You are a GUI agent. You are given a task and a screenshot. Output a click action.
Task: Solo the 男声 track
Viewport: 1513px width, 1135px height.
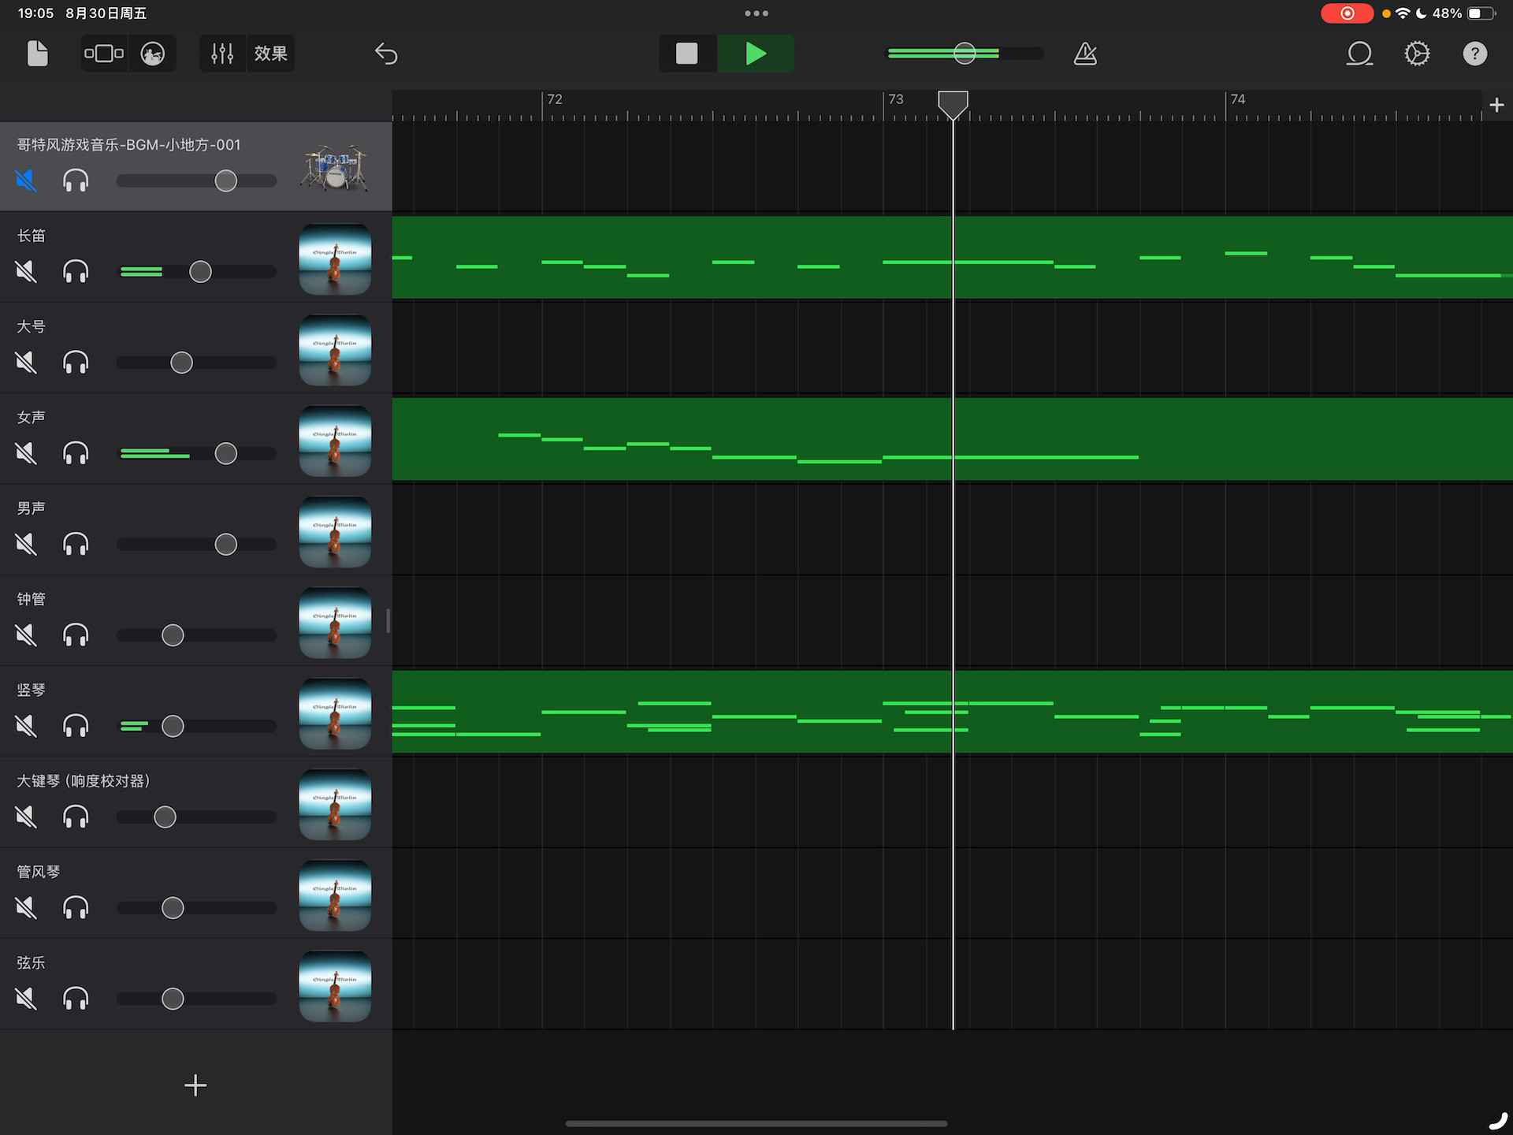coord(76,544)
